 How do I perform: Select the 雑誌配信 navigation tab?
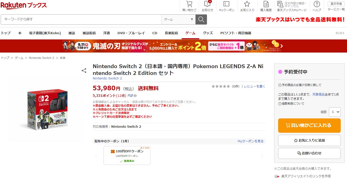89,33
